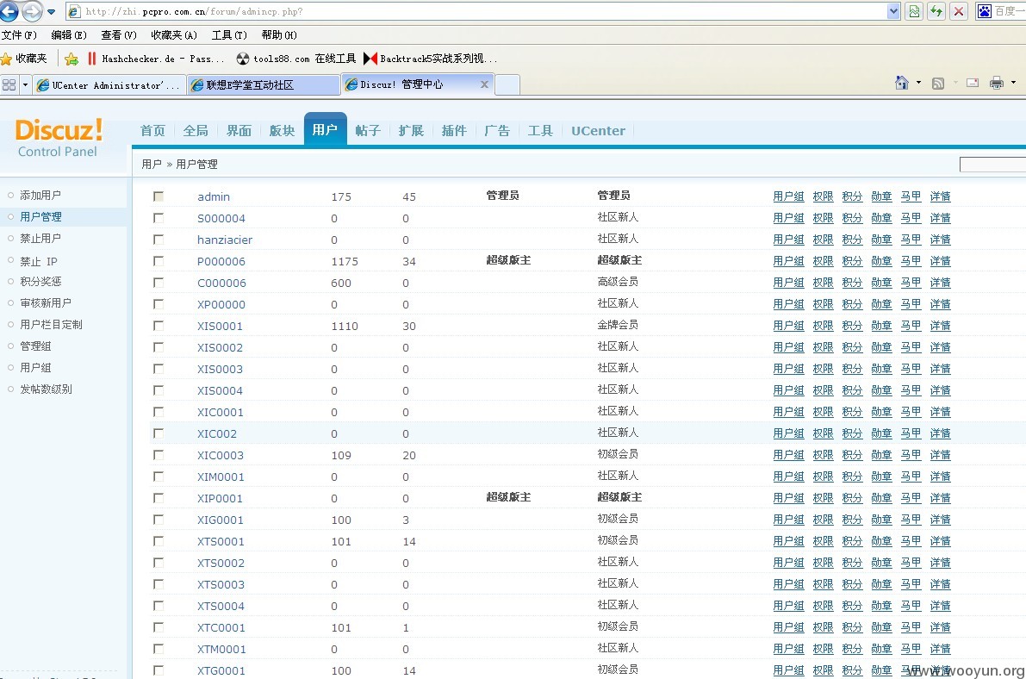Open the tab list dropdown arrow
The image size is (1026, 679).
[x=26, y=84]
